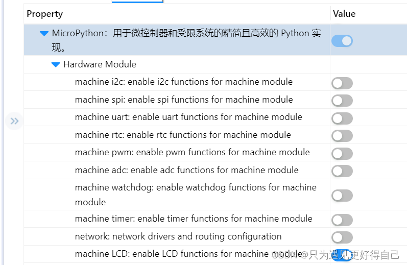The height and width of the screenshot is (265, 407).
Task: Collapse the MicroPython tree node
Action: (x=44, y=34)
